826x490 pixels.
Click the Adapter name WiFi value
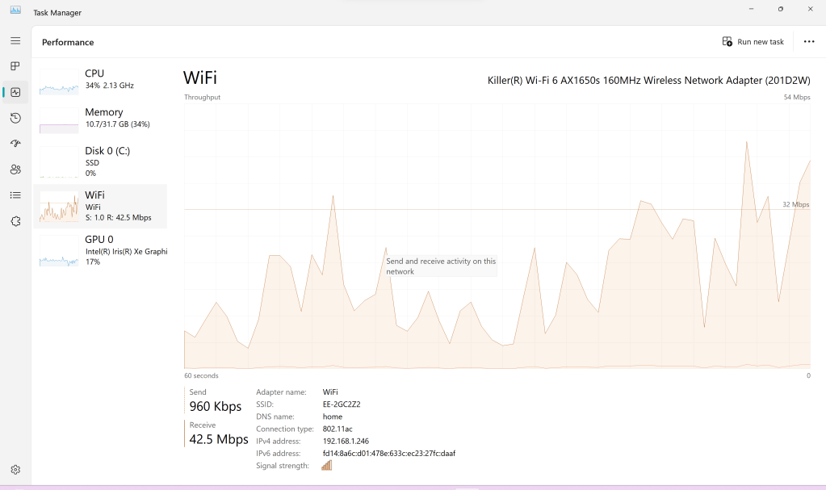tap(330, 392)
